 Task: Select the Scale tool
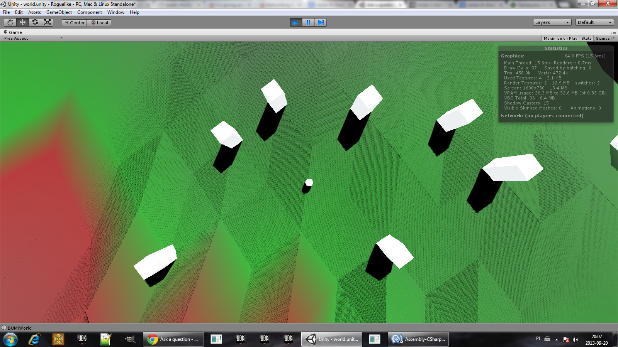[48, 22]
